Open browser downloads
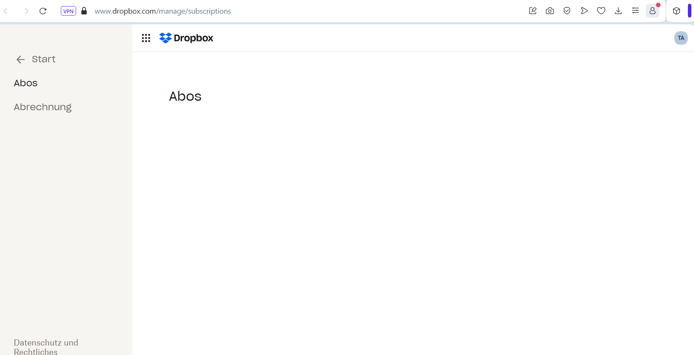Screen dimensions: 694x355 pyautogui.click(x=618, y=11)
